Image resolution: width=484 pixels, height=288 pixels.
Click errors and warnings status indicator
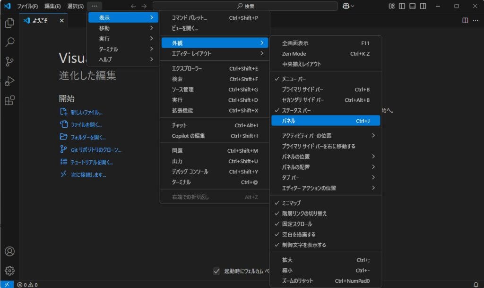click(x=27, y=285)
